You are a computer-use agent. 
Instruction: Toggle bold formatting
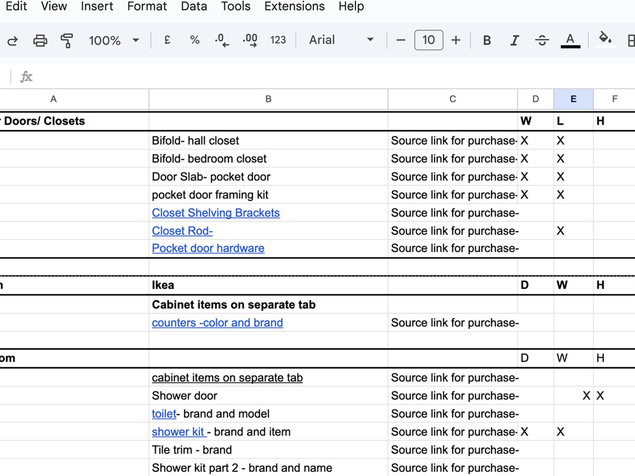[487, 40]
